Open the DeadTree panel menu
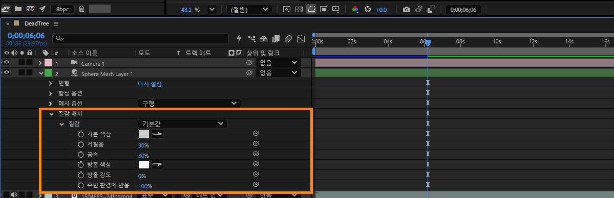The image size is (614, 198). [x=56, y=24]
